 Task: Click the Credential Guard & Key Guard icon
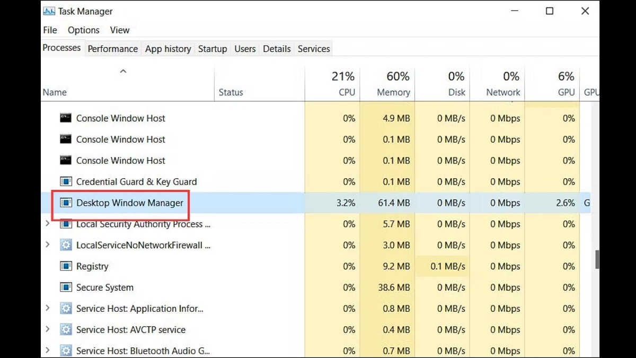tap(66, 182)
